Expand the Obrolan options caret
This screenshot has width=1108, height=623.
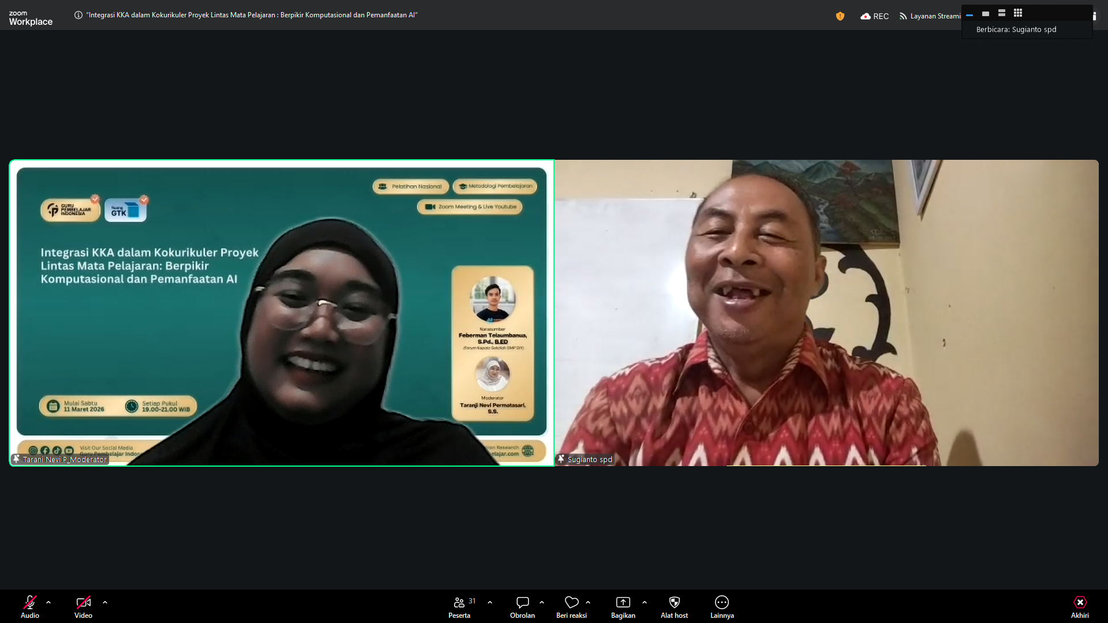pyautogui.click(x=542, y=602)
